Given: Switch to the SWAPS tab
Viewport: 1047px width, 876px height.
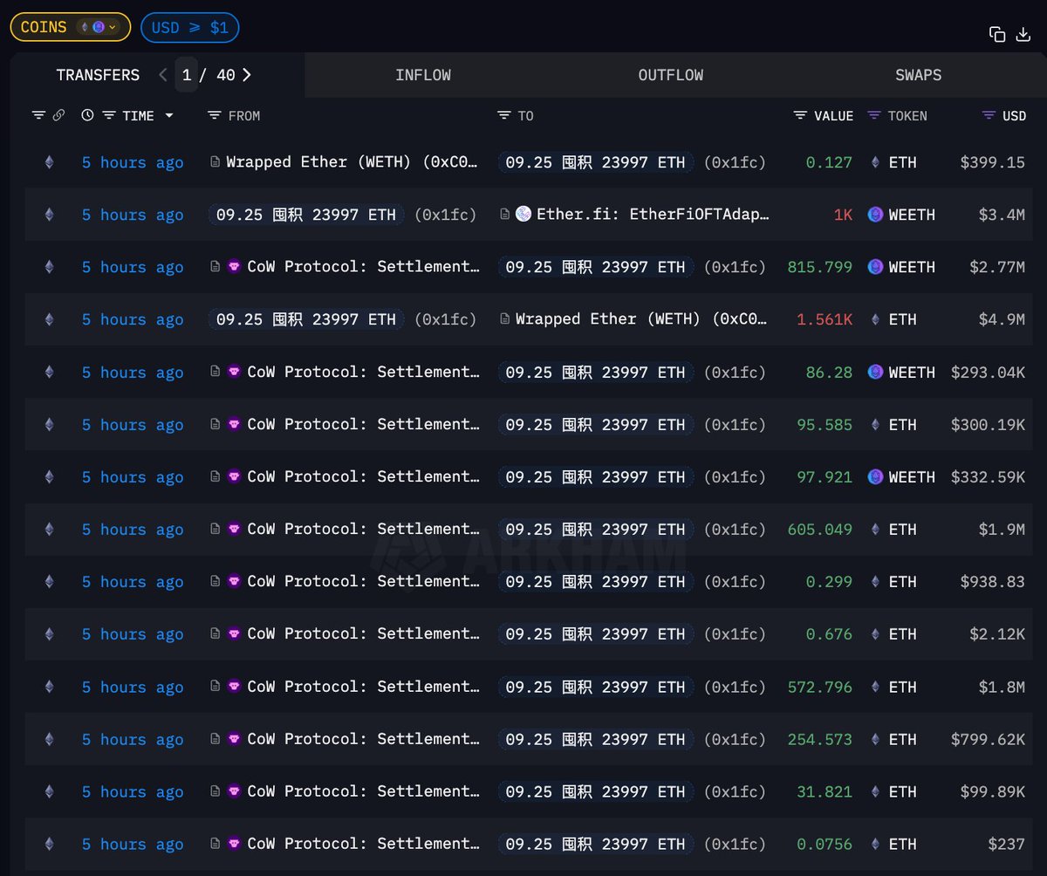Looking at the screenshot, I should [x=918, y=75].
